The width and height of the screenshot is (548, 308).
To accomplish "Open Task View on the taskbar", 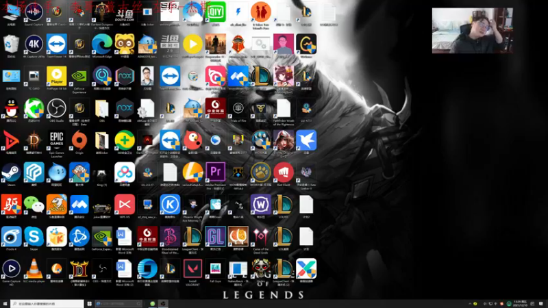I will [90, 304].
